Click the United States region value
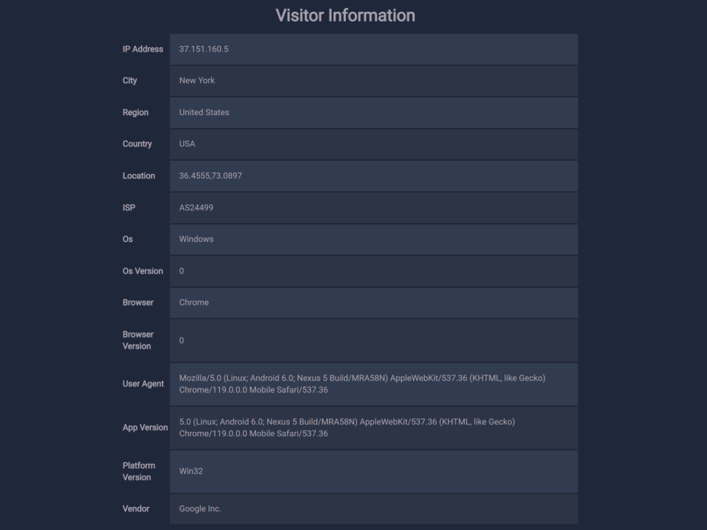 204,112
